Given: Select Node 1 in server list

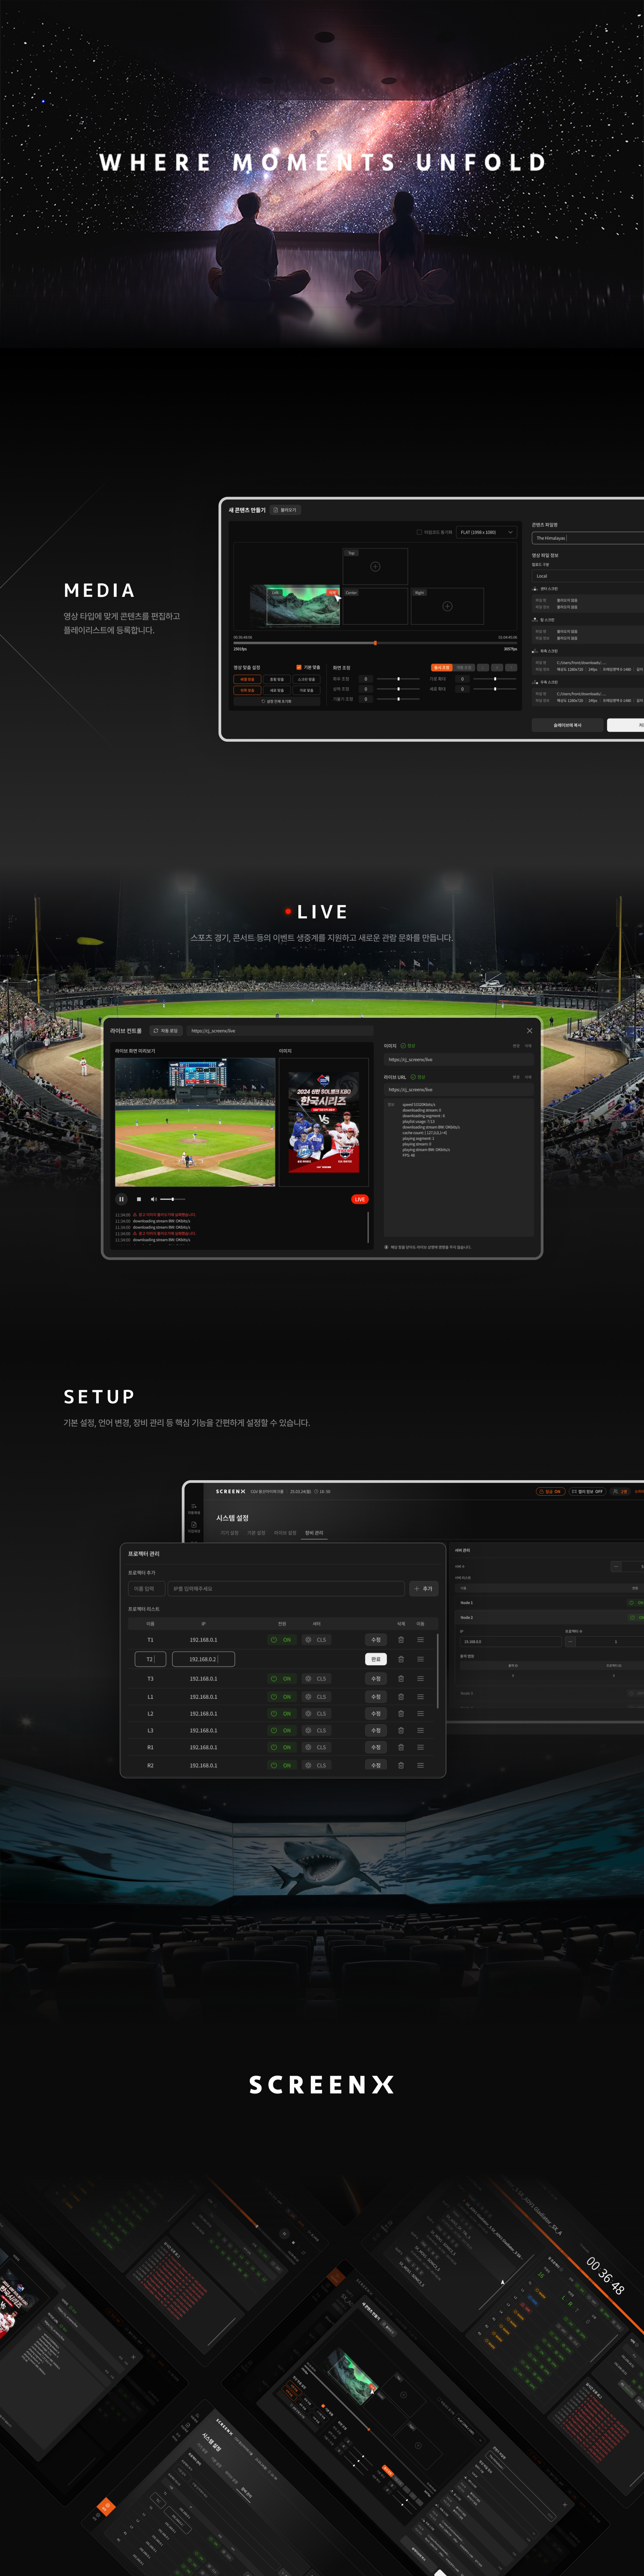Looking at the screenshot, I should pos(550,1603).
